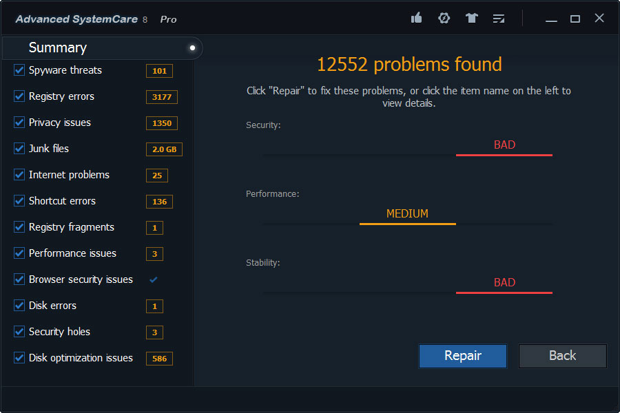This screenshot has height=413, width=620.
Task: Select the Summary tab
Action: click(x=103, y=47)
